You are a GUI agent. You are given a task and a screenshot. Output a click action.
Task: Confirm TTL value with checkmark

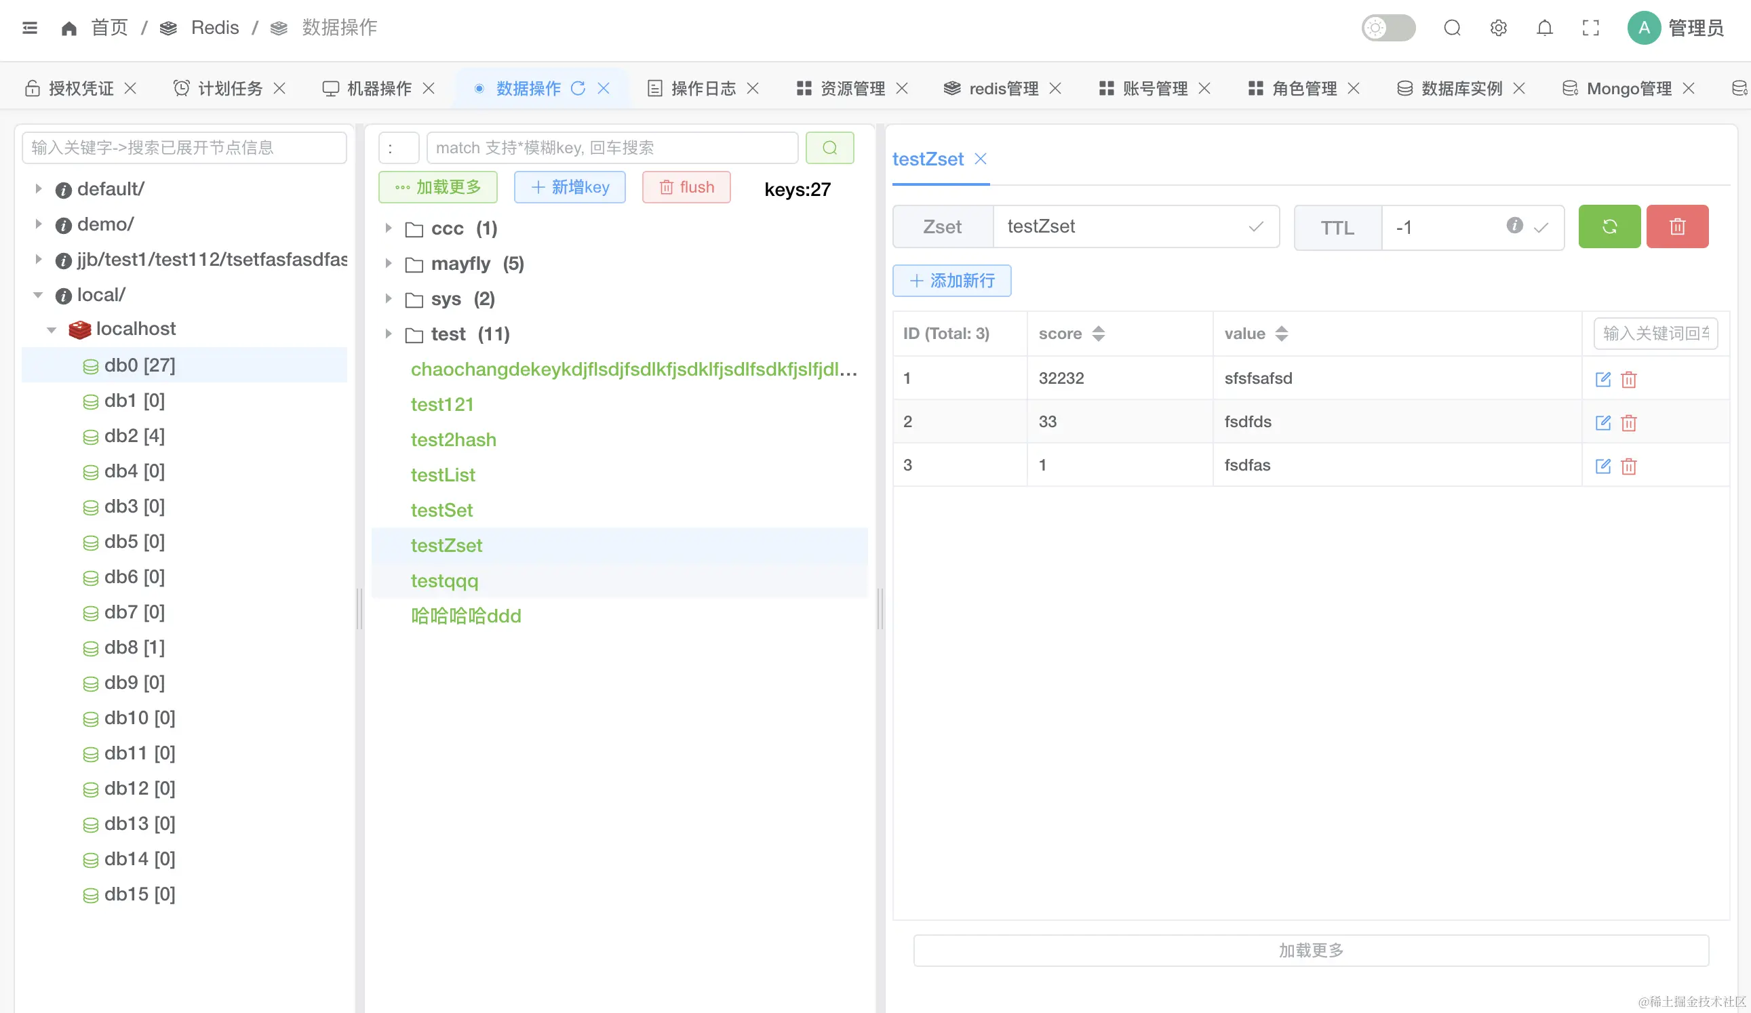click(x=1541, y=228)
